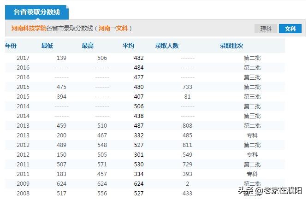
Task: Select the lowest score 489
Action: tap(61, 145)
